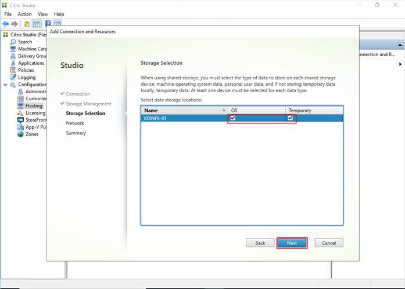The image size is (405, 289).
Task: Click the Citrix Studio root node icon
Action: tap(6, 35)
